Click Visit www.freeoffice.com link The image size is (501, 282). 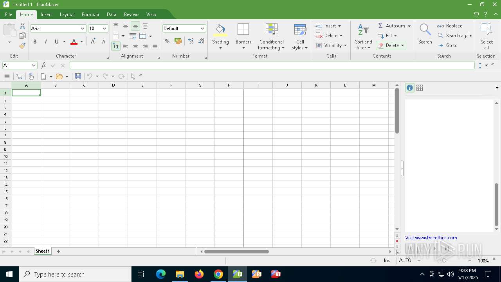pyautogui.click(x=431, y=238)
